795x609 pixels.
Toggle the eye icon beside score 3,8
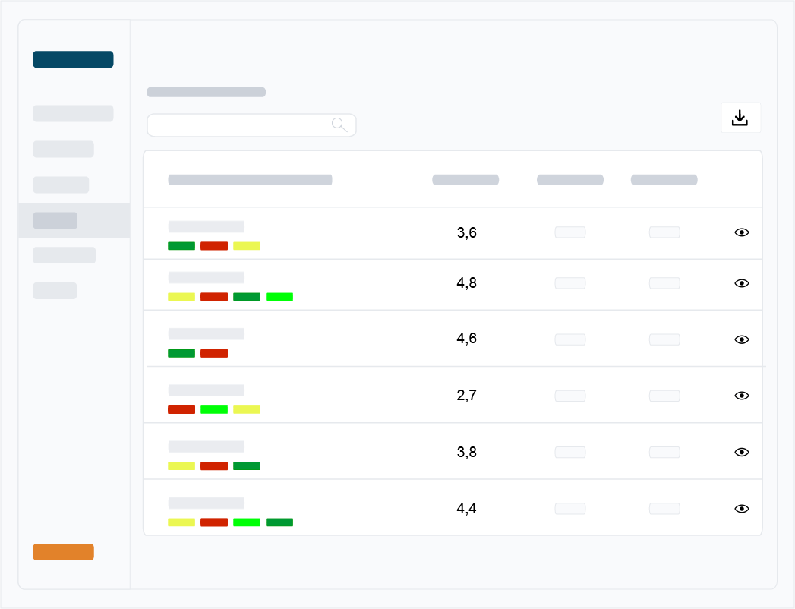[741, 452]
